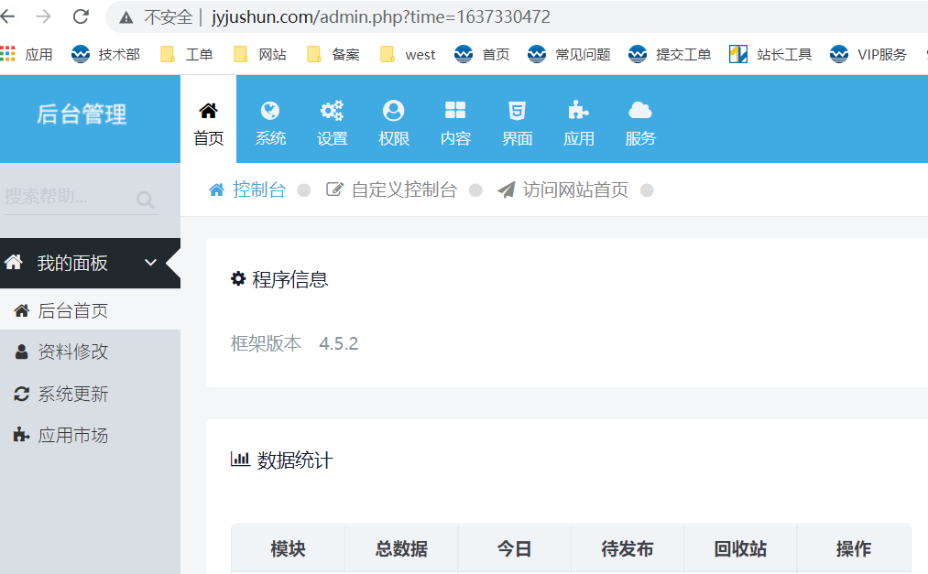
Task: Click the search magnifier icon in sidebar
Action: pyautogui.click(x=145, y=200)
